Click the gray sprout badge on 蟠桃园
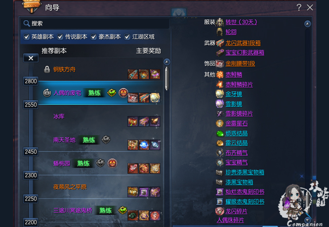 click(x=100, y=163)
